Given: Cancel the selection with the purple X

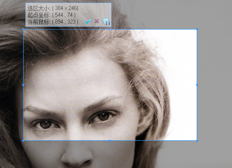Looking at the screenshot, I should coord(97,21).
